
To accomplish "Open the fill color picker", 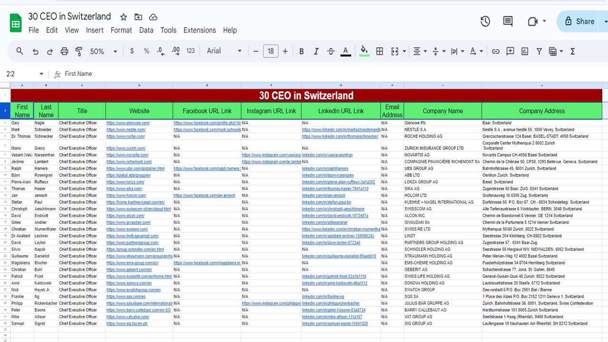I will [x=364, y=51].
